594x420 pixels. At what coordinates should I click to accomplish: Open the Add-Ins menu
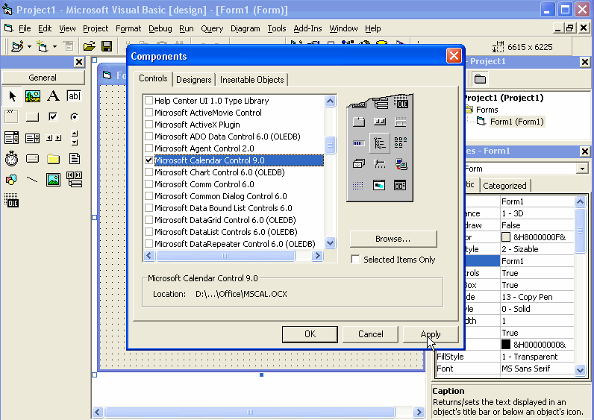[x=307, y=28]
